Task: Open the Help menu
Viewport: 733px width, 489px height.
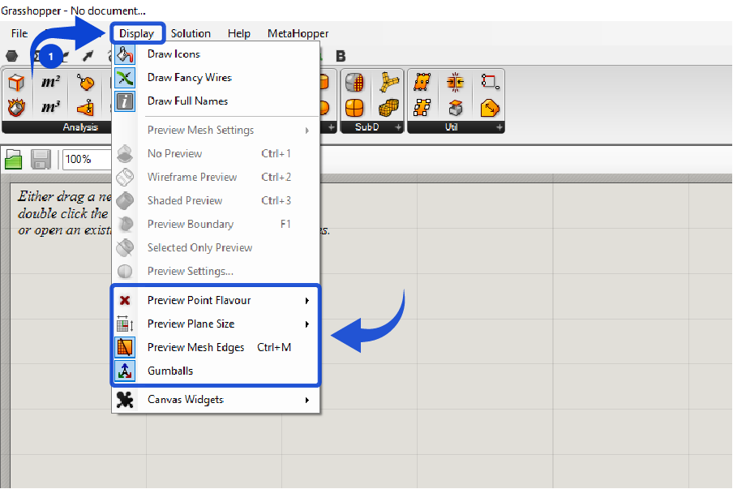Action: [x=239, y=33]
